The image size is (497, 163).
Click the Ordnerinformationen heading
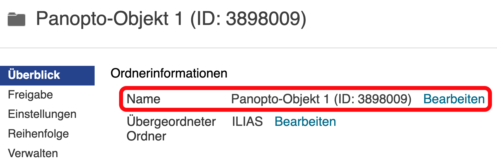pos(169,73)
